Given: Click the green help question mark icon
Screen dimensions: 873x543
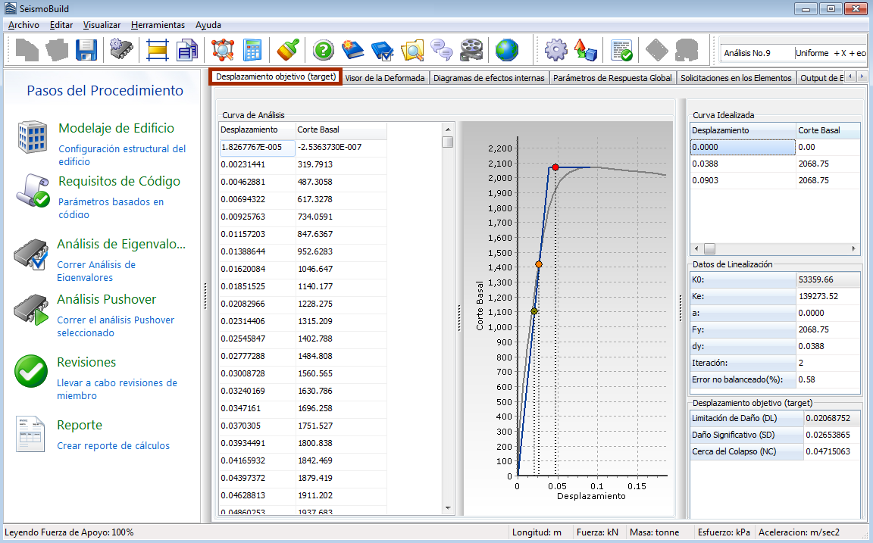Looking at the screenshot, I should 324,51.
